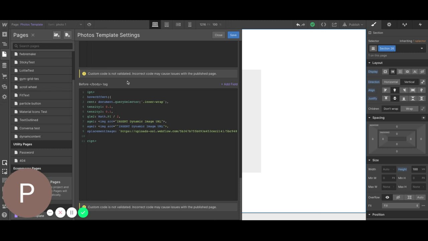The image size is (428, 241).
Task: Open the Element Settings gear tab
Action: [x=389, y=24]
